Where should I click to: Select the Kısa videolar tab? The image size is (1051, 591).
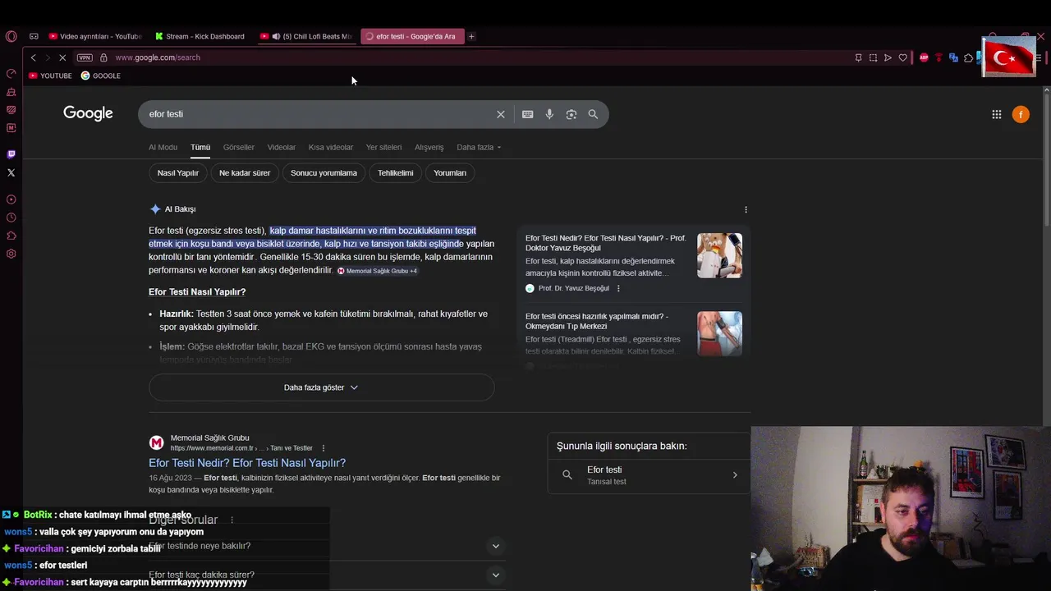tap(331, 147)
